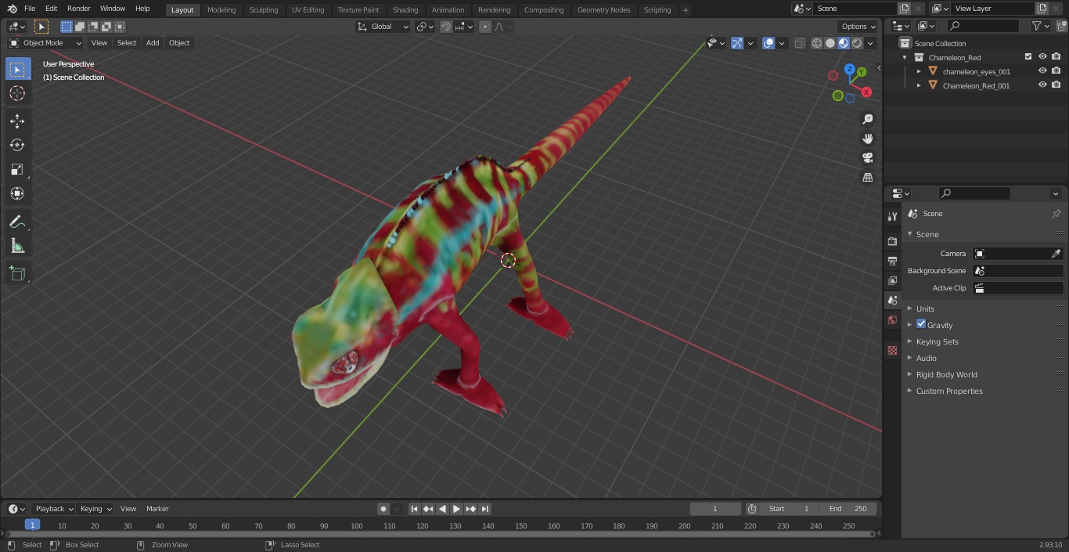Toggle snapping magnet

pyautogui.click(x=446, y=27)
